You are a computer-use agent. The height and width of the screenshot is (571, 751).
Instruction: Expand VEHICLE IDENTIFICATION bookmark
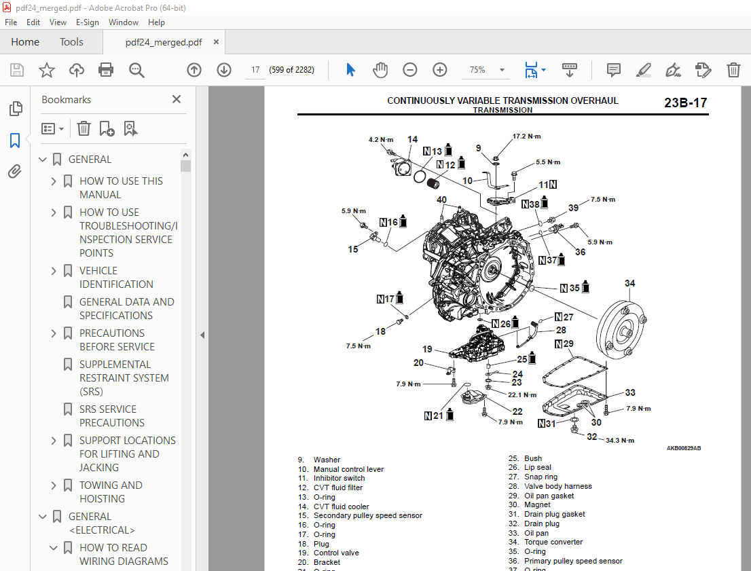pyautogui.click(x=54, y=271)
